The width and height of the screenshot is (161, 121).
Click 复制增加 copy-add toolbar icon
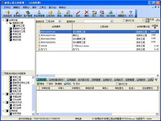tap(68, 14)
